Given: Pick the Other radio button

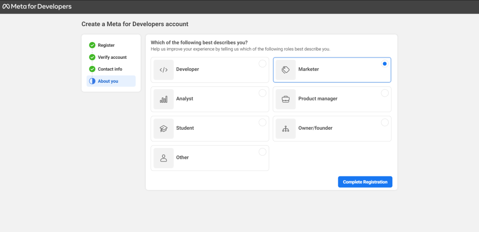Looking at the screenshot, I should (x=262, y=152).
